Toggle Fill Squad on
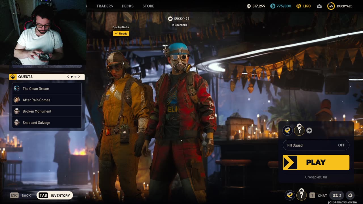 click(316, 145)
